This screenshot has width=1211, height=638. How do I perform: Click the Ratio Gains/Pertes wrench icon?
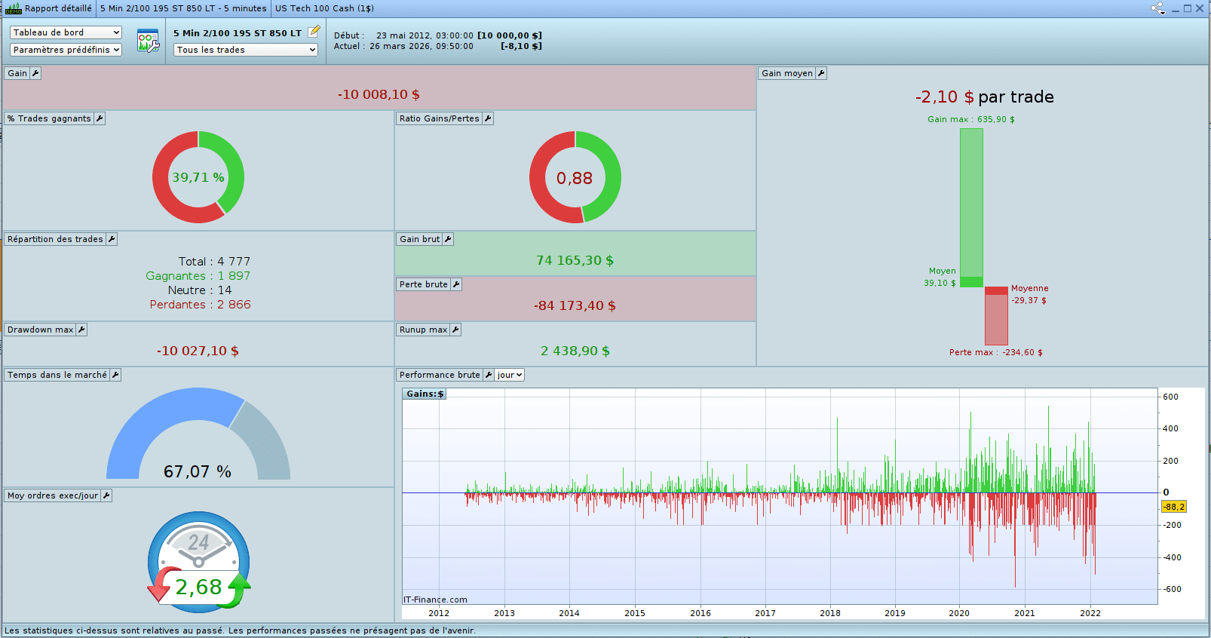pyautogui.click(x=488, y=118)
